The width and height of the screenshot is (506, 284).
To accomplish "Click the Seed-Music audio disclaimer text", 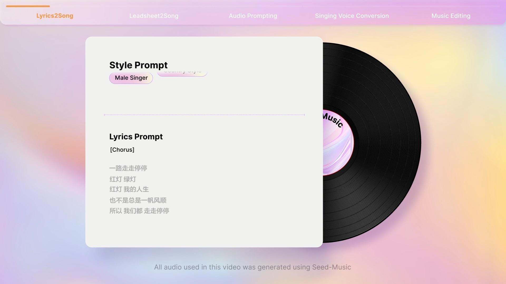I will point(252,267).
